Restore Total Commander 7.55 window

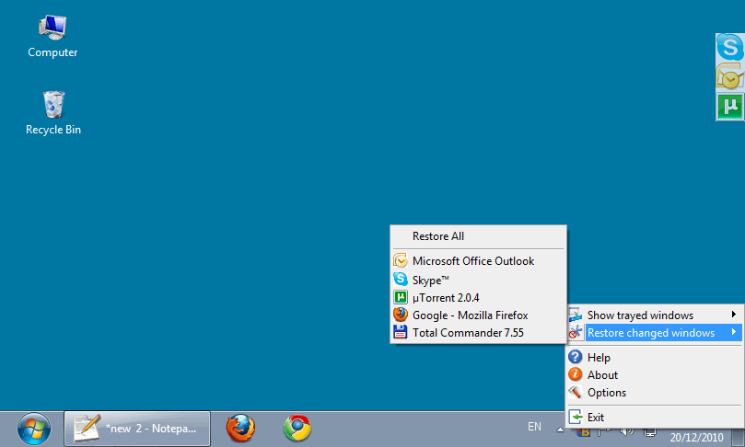[x=468, y=333]
